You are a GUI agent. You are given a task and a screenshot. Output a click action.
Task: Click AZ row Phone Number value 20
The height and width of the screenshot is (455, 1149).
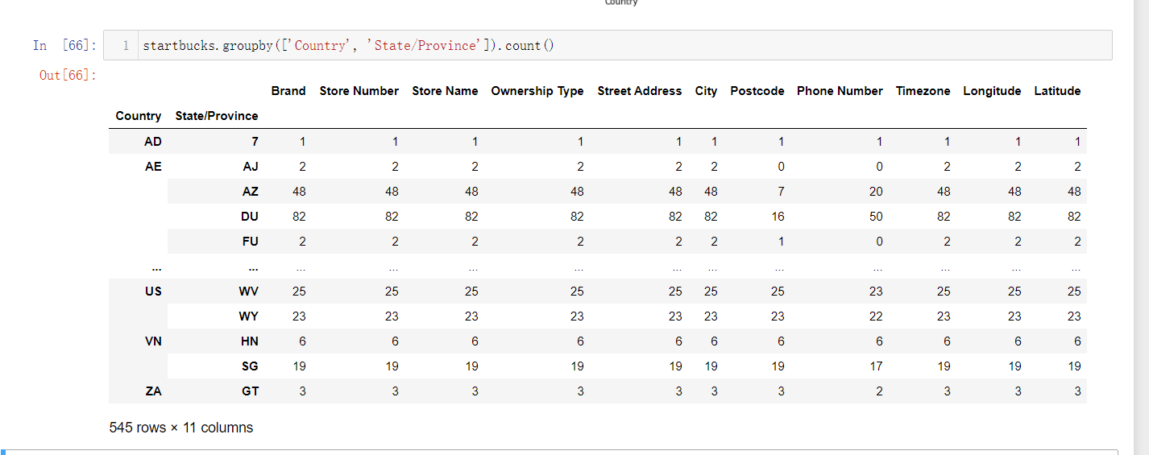[x=876, y=192]
